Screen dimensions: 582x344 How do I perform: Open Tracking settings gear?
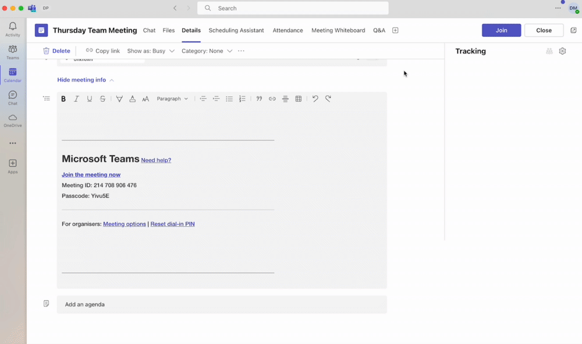(x=562, y=51)
